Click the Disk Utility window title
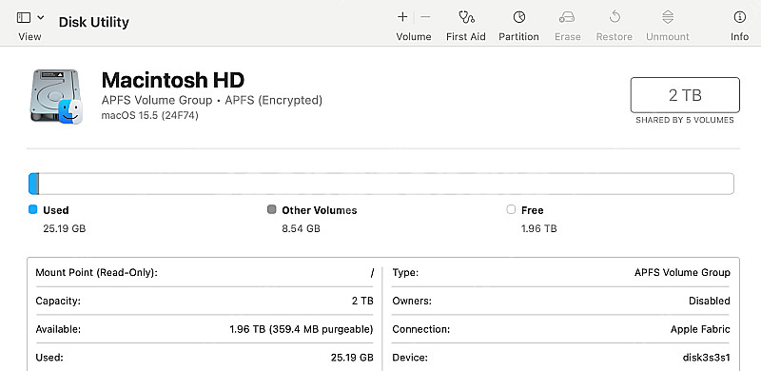The width and height of the screenshot is (761, 371). coord(93,22)
